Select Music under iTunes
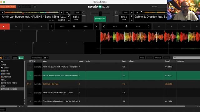Viewport: 200px width, 112px height. (6, 68)
